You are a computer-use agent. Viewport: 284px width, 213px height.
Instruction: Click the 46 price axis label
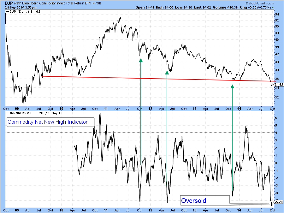point(277,40)
